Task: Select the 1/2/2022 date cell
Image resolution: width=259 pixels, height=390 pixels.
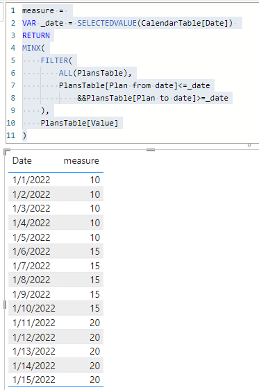Action: coord(31,194)
